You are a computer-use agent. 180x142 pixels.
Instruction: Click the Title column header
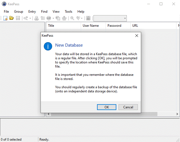pos(63,26)
